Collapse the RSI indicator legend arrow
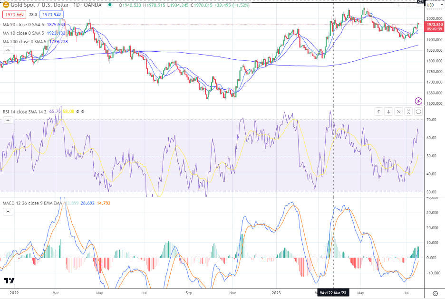Image resolution: width=445 pixels, height=299 pixels. point(8,121)
